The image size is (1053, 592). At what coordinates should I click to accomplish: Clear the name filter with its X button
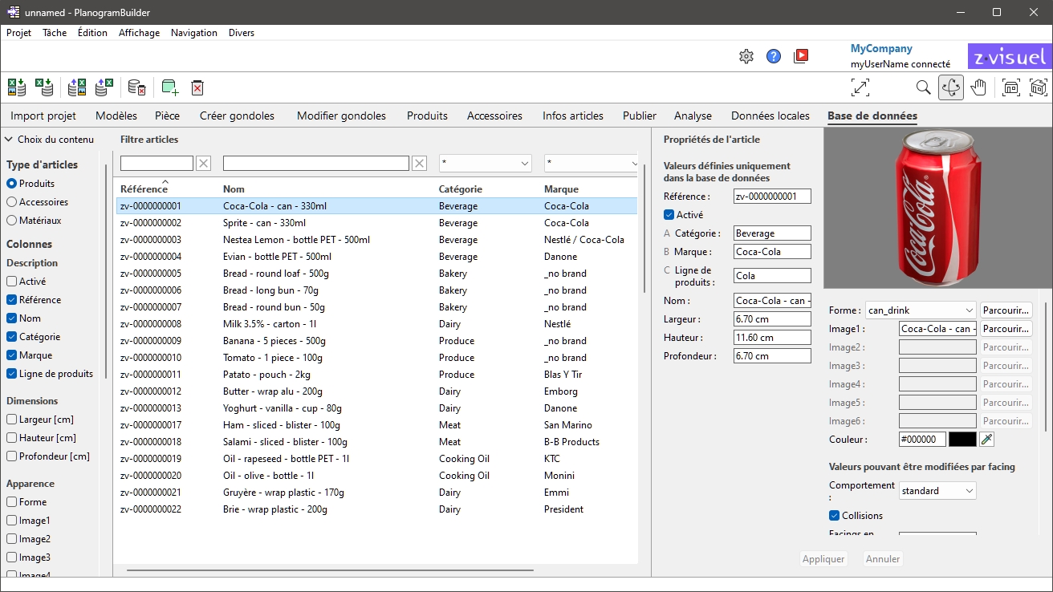click(419, 164)
